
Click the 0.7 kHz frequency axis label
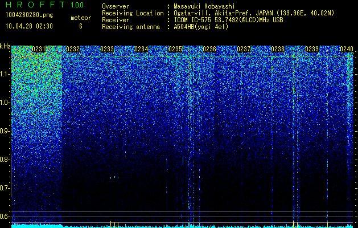tap(5, 188)
